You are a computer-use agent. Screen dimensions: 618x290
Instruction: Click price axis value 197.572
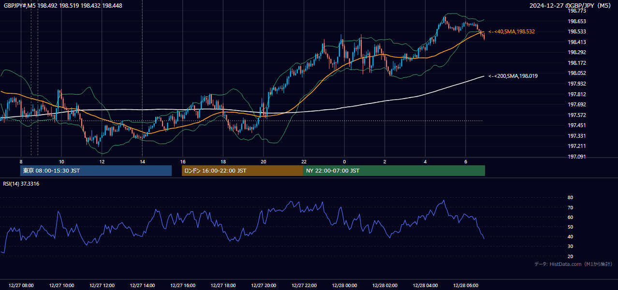(577, 115)
